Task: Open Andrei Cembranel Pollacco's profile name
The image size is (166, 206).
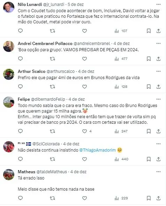Action: [x=45, y=43]
